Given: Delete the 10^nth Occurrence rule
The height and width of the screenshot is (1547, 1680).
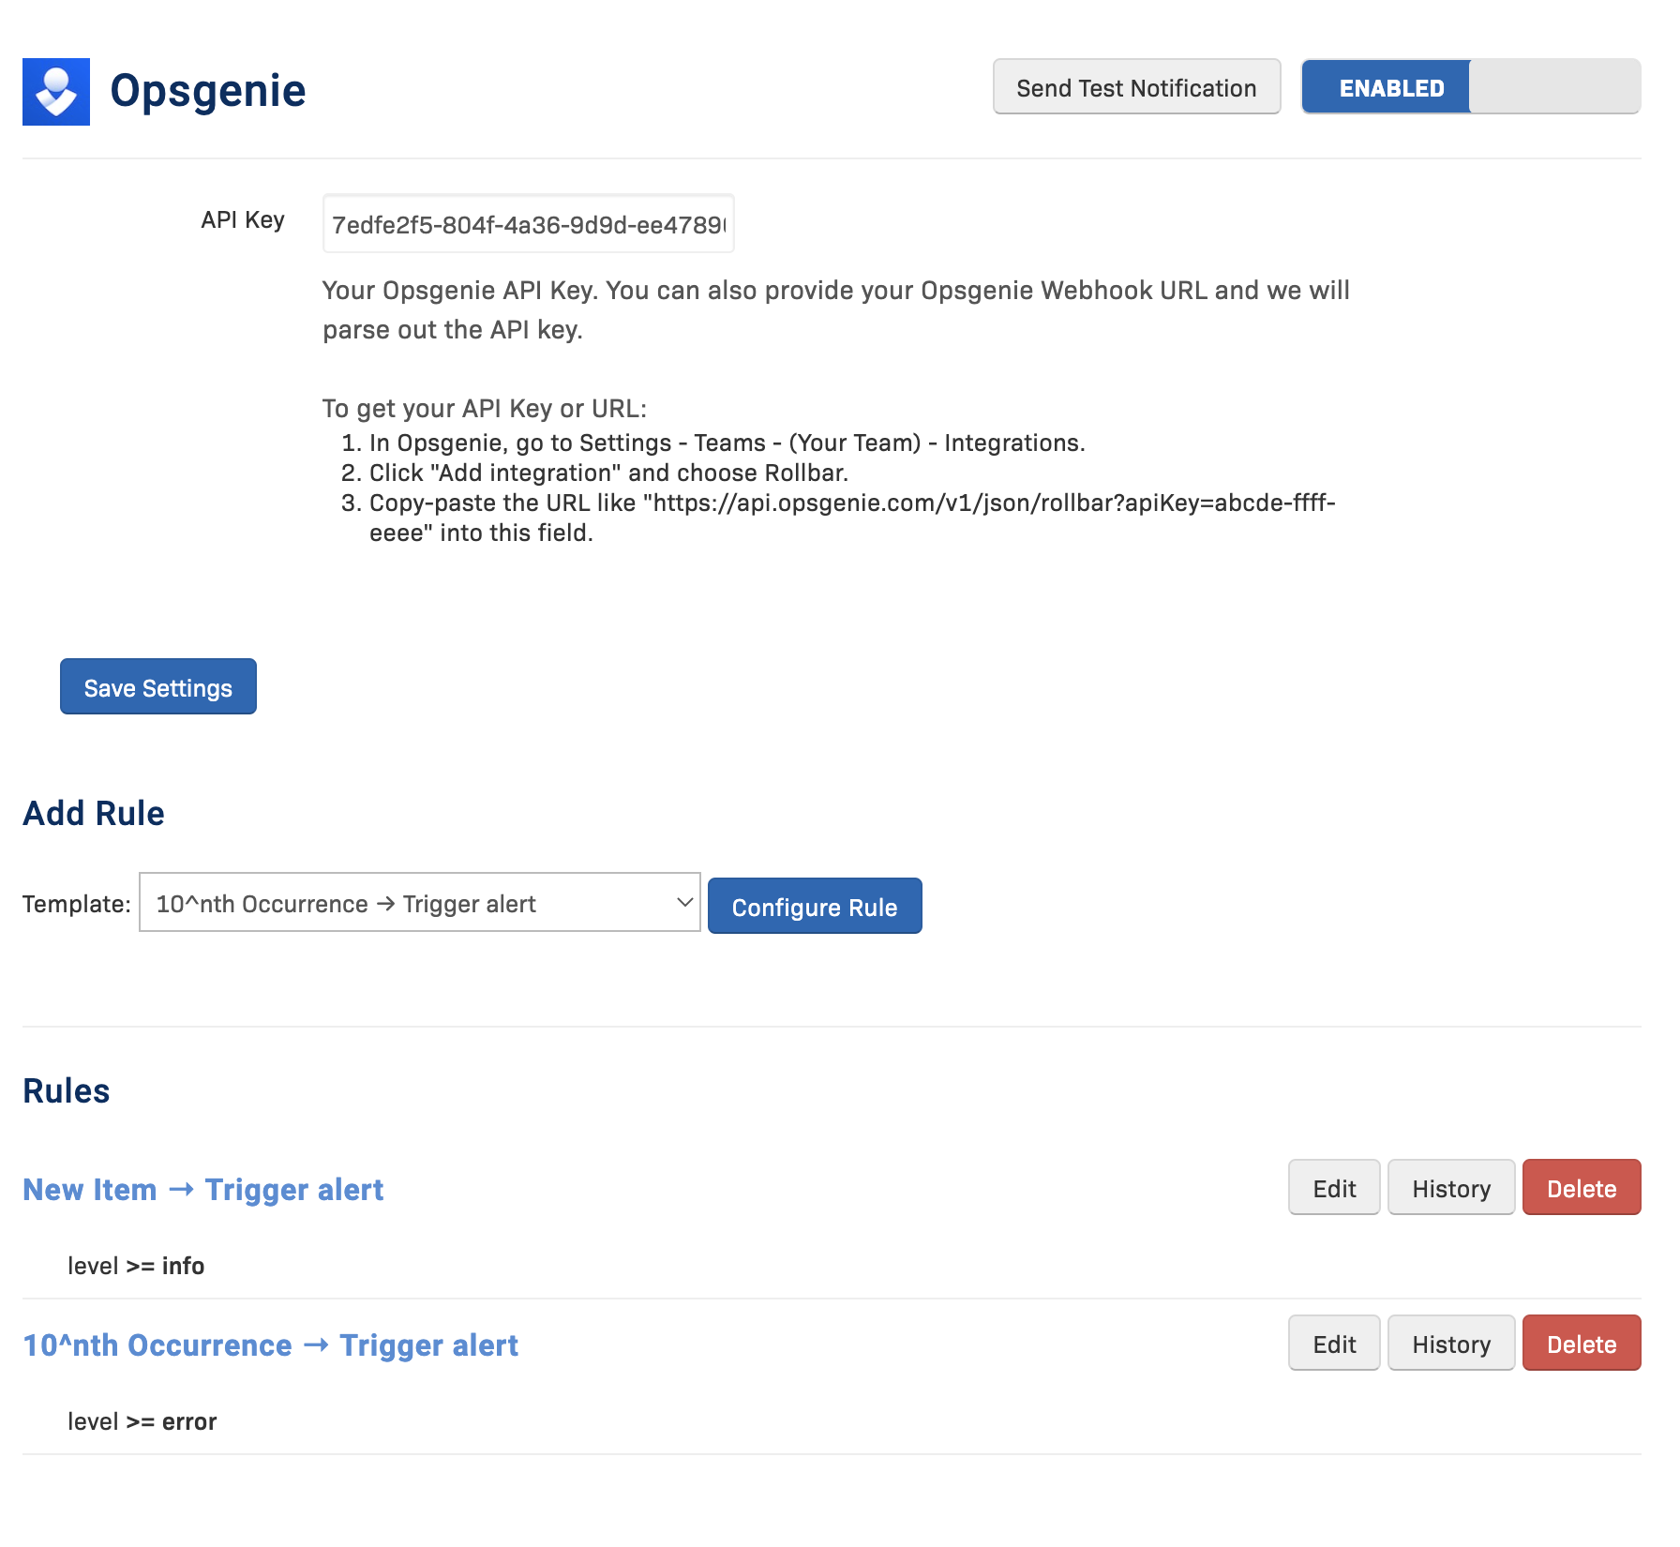Looking at the screenshot, I should pyautogui.click(x=1582, y=1344).
